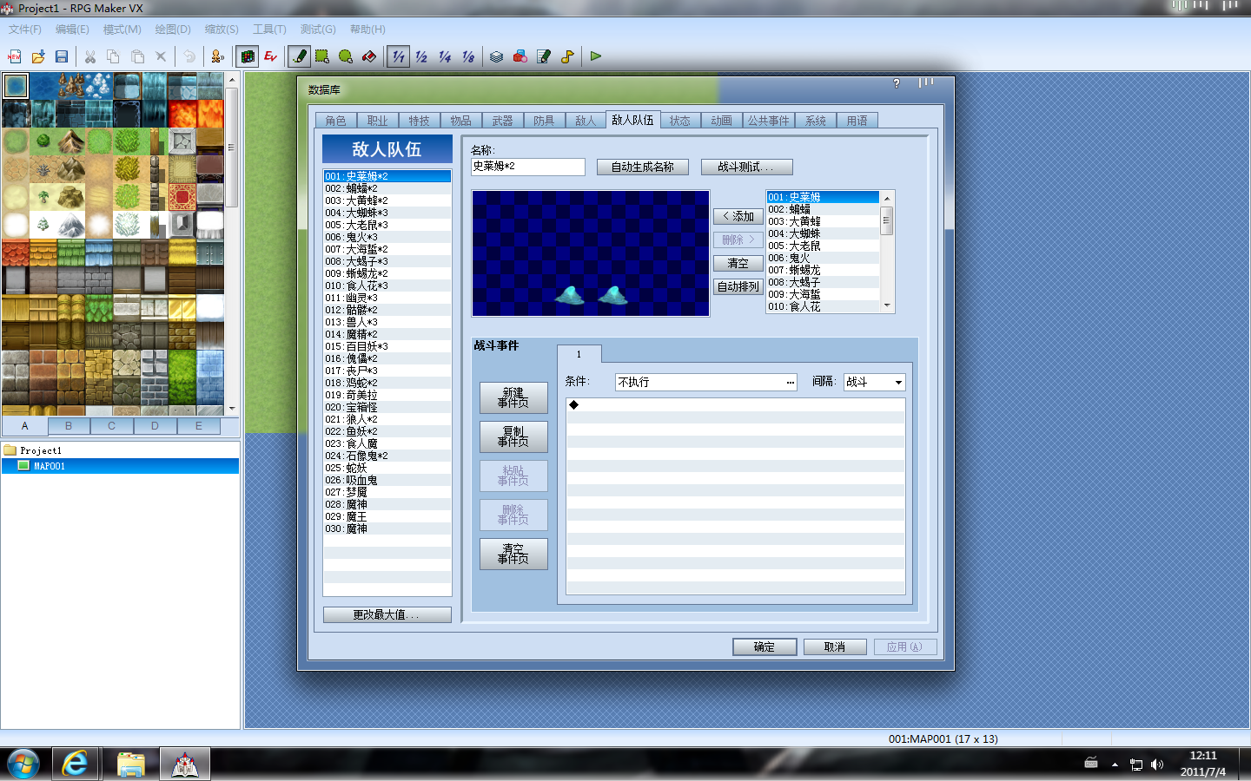Switch to the 系统 tab
This screenshot has height=781, width=1251.
click(x=815, y=121)
